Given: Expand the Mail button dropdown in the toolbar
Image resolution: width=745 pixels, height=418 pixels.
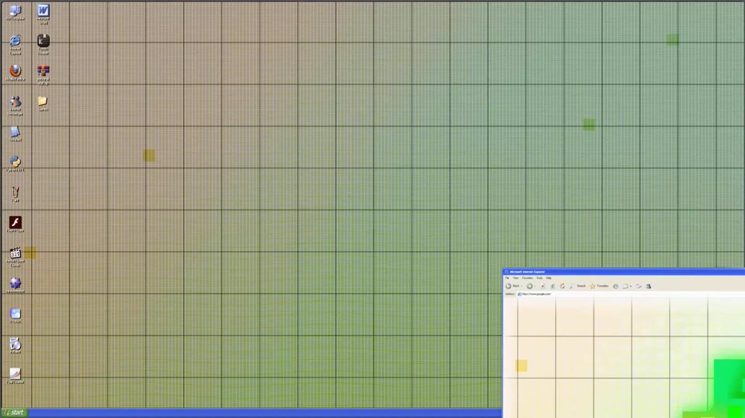Looking at the screenshot, I should pos(630,286).
